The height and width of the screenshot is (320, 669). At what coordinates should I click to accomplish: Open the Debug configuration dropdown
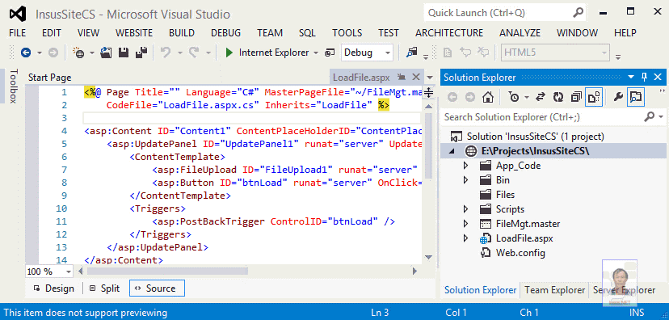pos(388,53)
